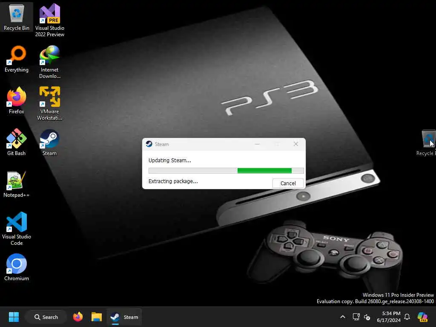Image resolution: width=436 pixels, height=327 pixels.
Task: Open the clock showing 5:34 PM
Action: tap(388, 317)
